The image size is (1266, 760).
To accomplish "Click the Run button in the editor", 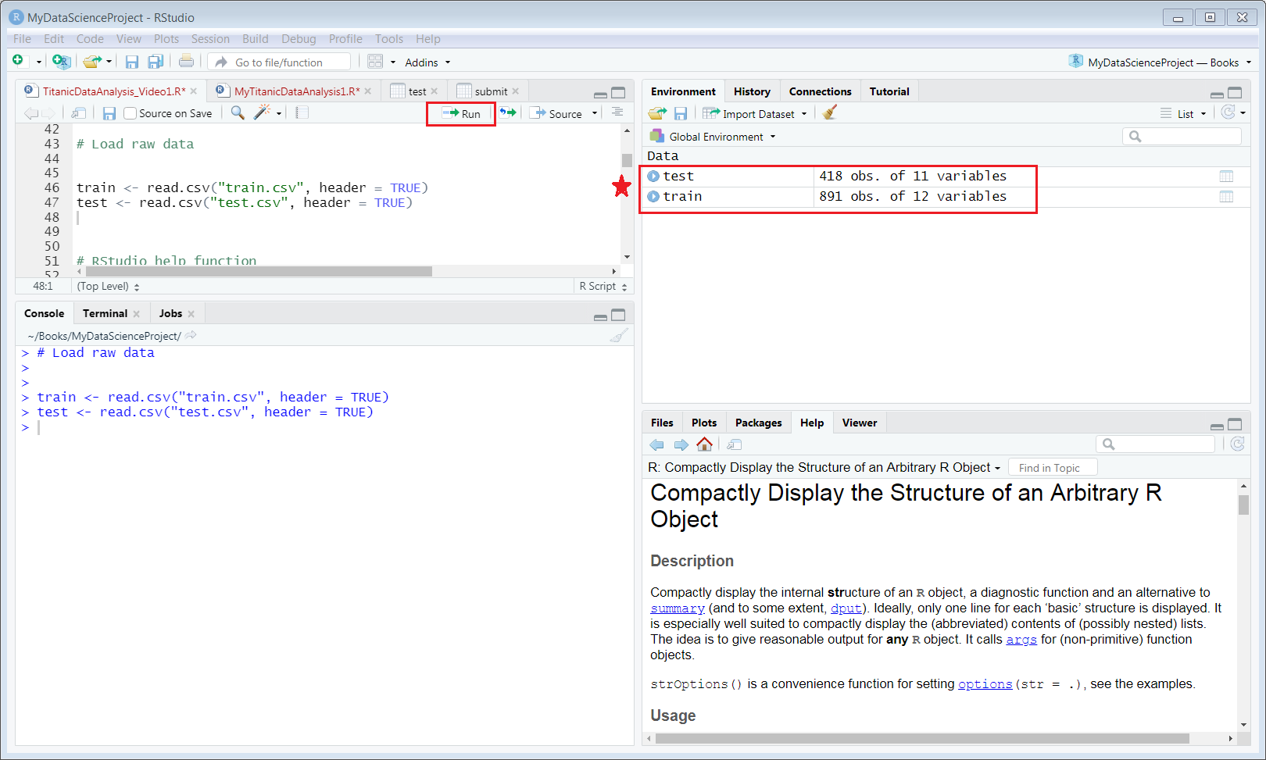I will pyautogui.click(x=461, y=113).
